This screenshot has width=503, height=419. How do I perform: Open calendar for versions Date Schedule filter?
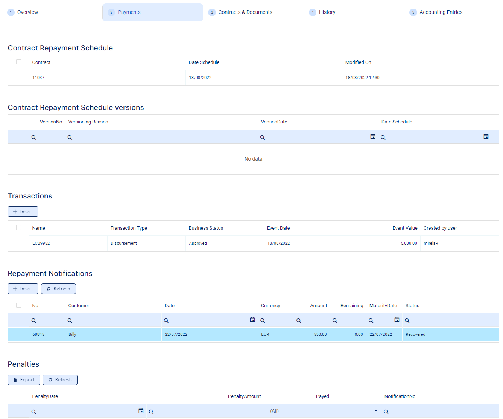click(x=486, y=137)
